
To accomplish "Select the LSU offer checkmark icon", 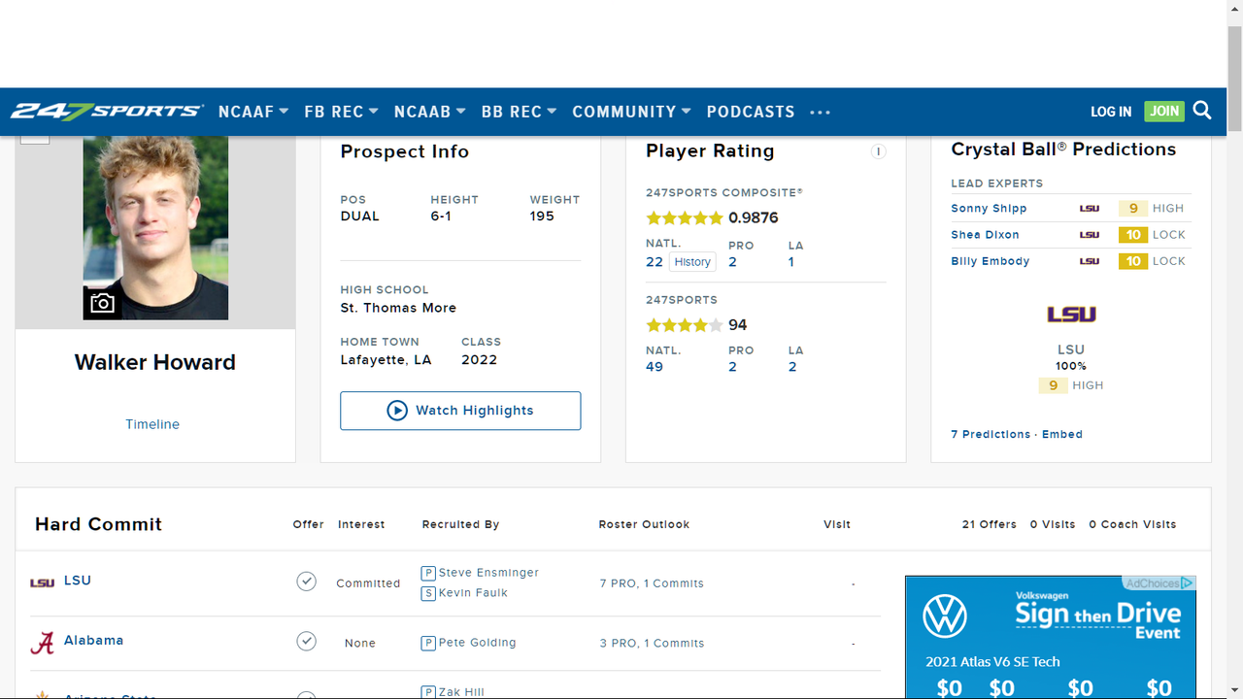I will (x=306, y=582).
